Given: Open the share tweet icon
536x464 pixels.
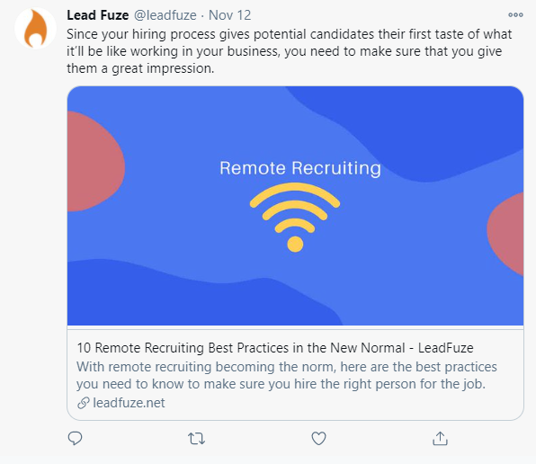Looking at the screenshot, I should pyautogui.click(x=440, y=439).
